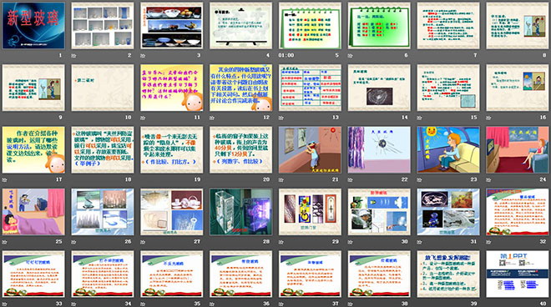The height and width of the screenshot is (307, 551).
Task: Select slide 13 table thumbnail
Action: pyautogui.click(x=310, y=88)
